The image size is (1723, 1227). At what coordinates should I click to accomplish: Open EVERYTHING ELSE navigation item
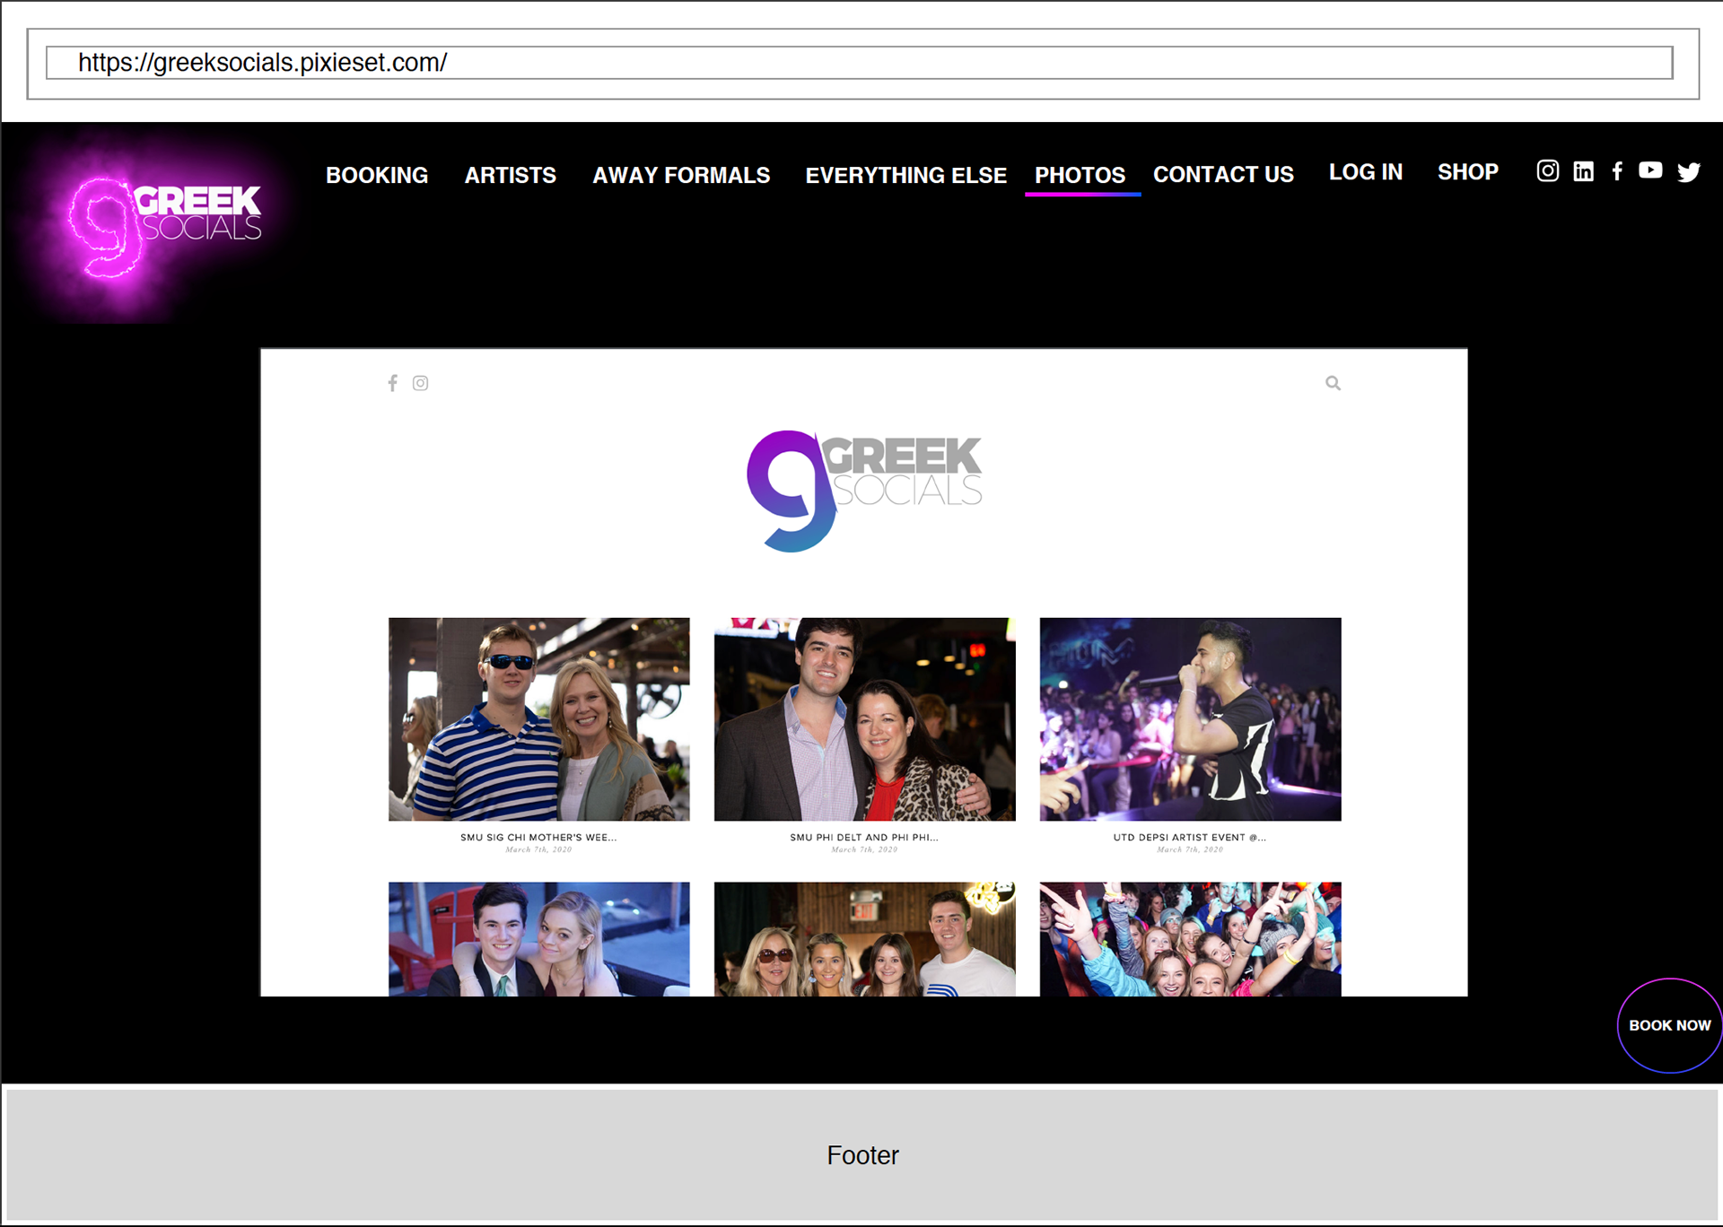905,175
